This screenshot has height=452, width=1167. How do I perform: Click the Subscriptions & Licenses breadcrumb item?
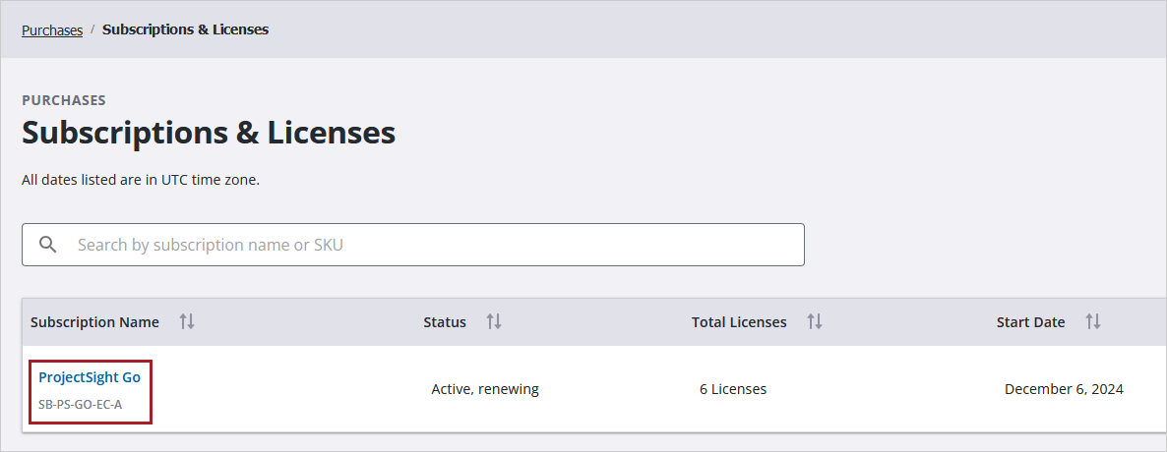click(x=185, y=29)
